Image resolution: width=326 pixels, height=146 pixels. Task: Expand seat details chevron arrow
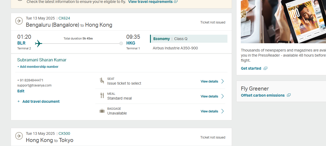(223, 81)
